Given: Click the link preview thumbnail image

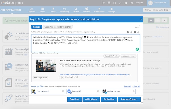Looking at the screenshot, I should pyautogui.click(x=46, y=66).
